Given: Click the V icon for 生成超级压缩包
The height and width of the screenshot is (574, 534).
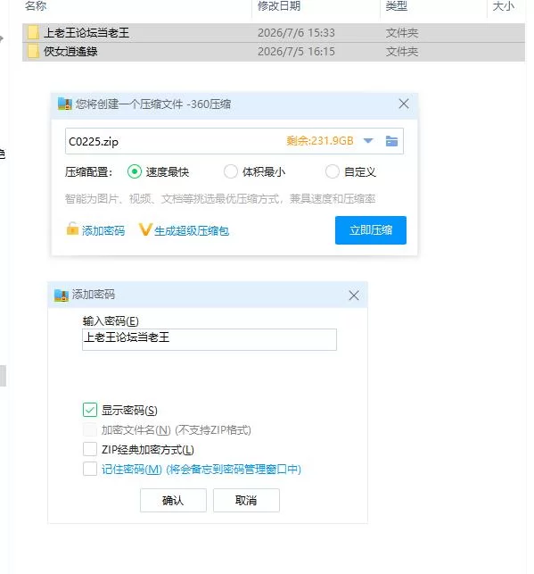Looking at the screenshot, I should [144, 229].
